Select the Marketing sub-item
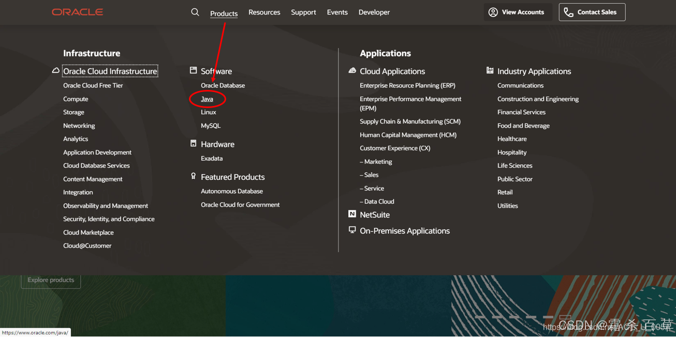 (376, 162)
